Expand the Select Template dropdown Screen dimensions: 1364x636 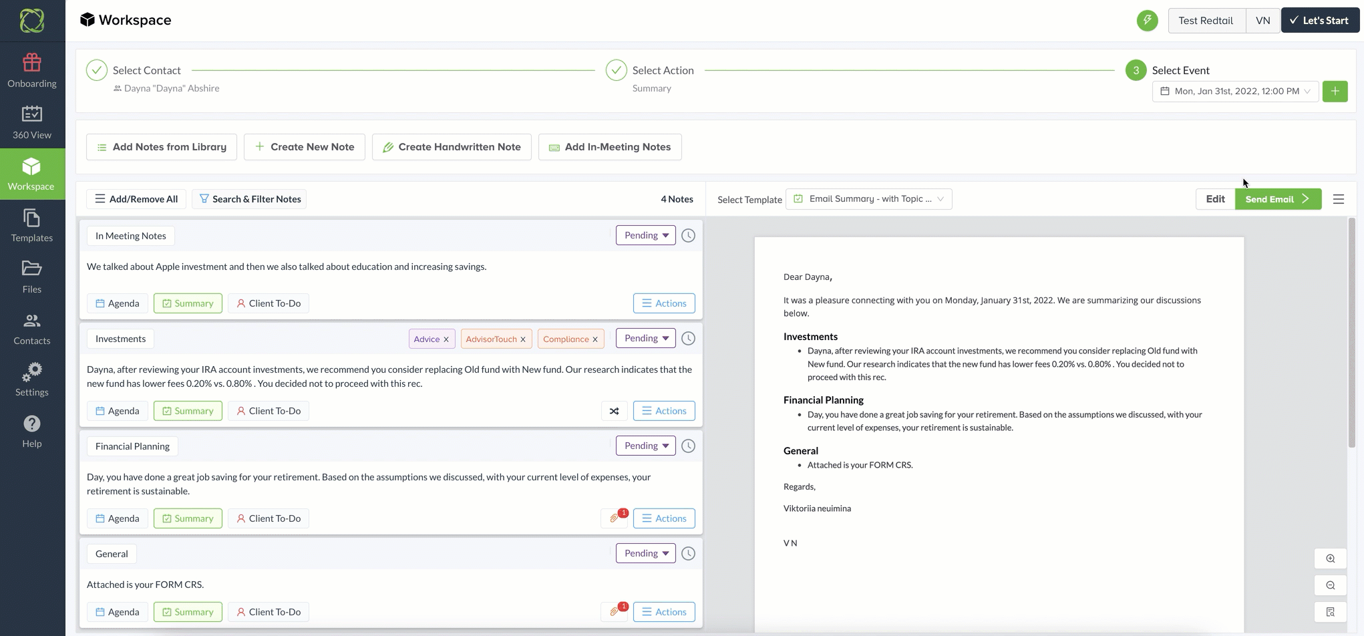(868, 199)
